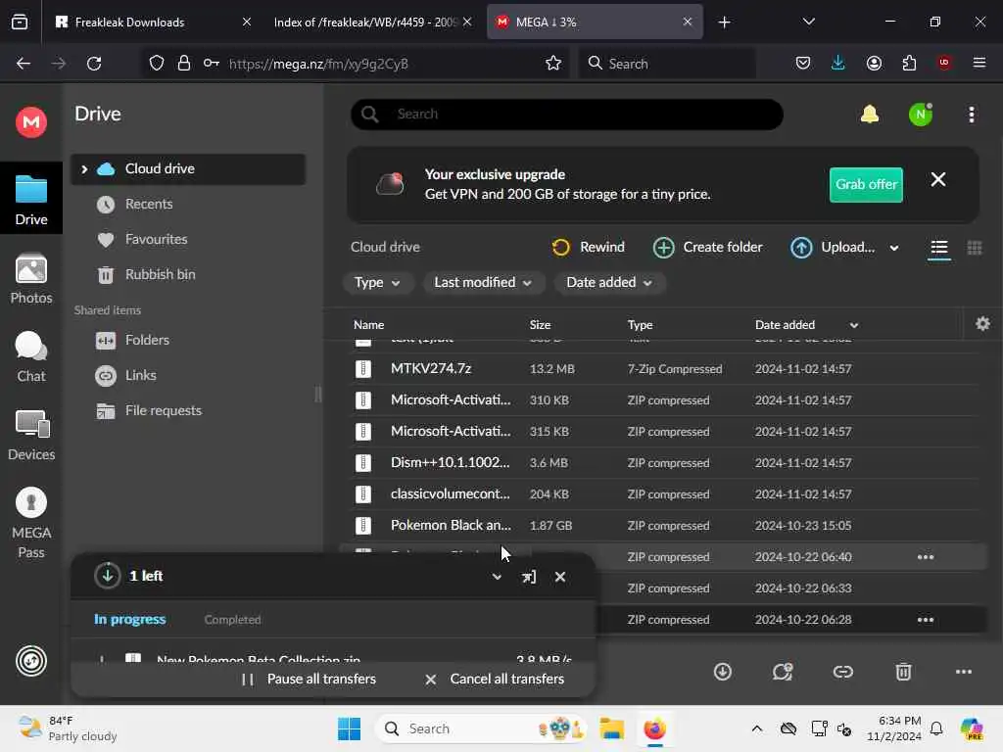Image resolution: width=1003 pixels, height=752 pixels.
Task: Close the transfers panel
Action: point(559,577)
